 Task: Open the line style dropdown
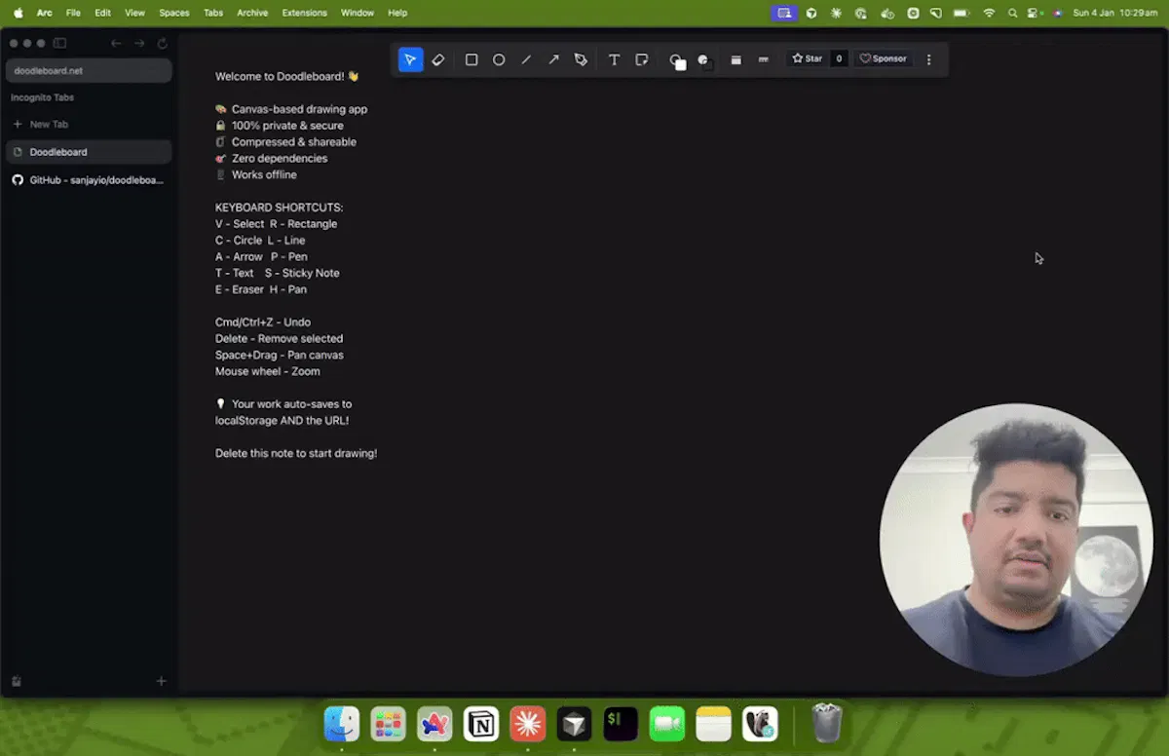(x=763, y=59)
